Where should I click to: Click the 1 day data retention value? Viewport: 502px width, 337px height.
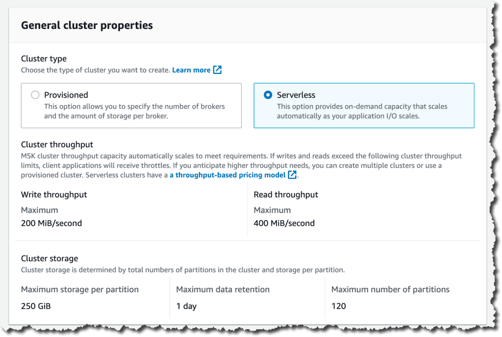pyautogui.click(x=186, y=306)
